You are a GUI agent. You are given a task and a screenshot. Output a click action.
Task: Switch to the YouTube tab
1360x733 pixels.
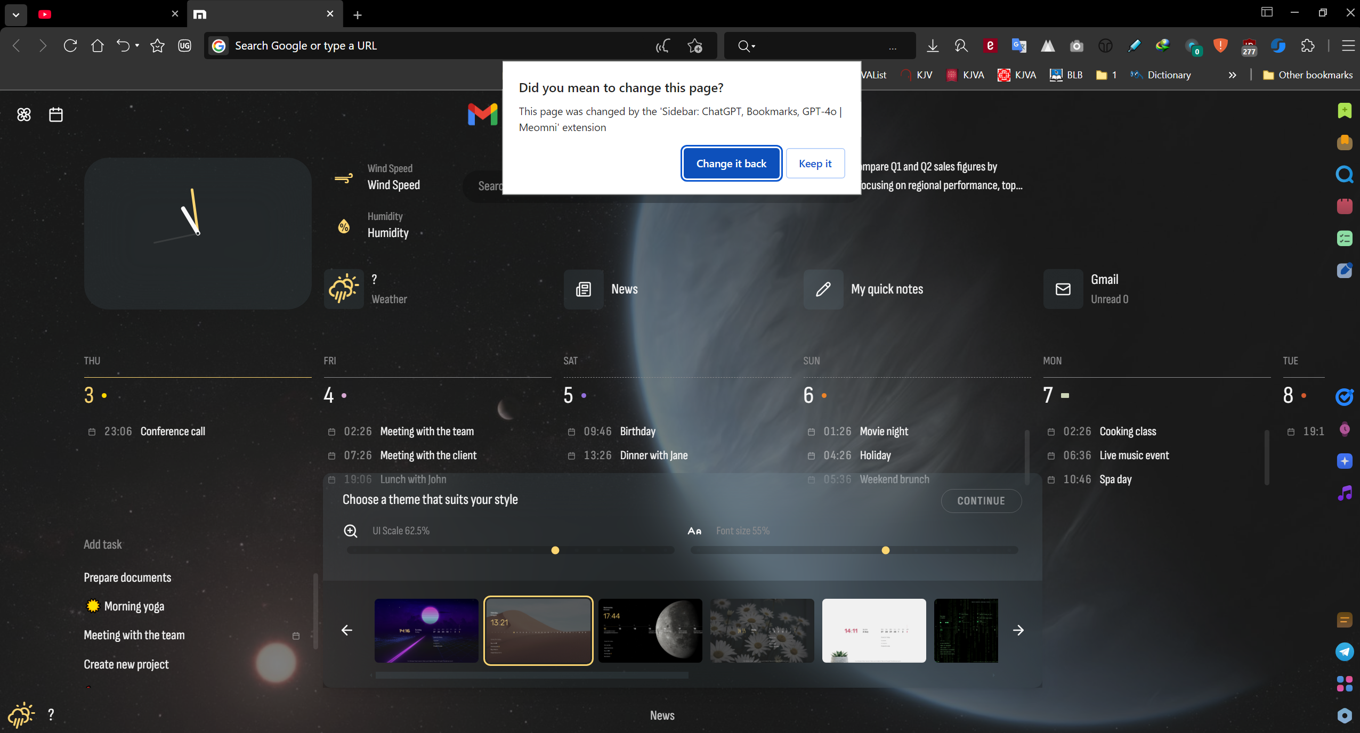(109, 14)
